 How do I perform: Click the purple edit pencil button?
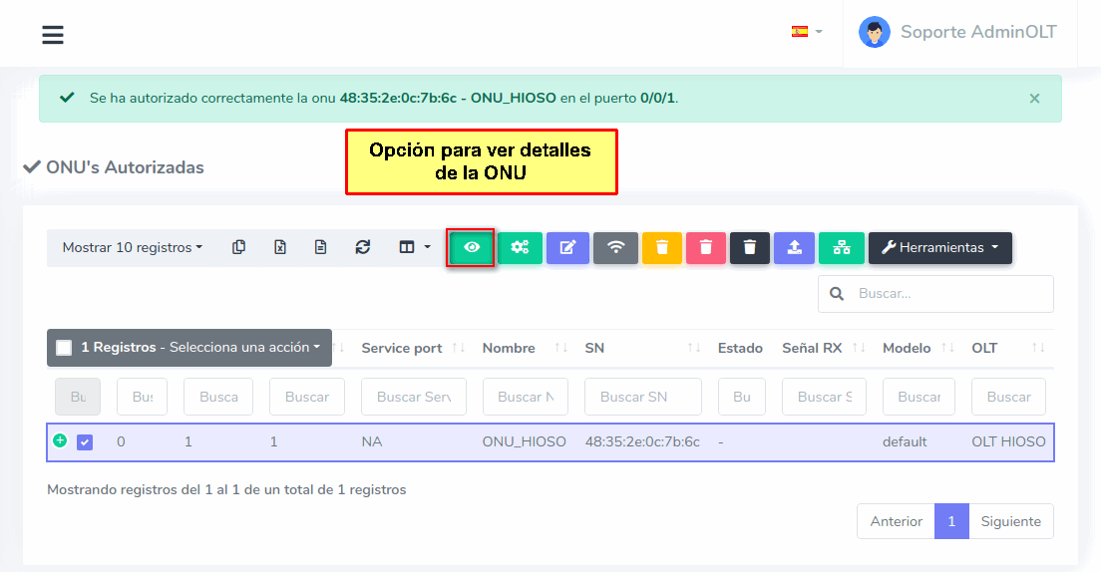tap(567, 247)
